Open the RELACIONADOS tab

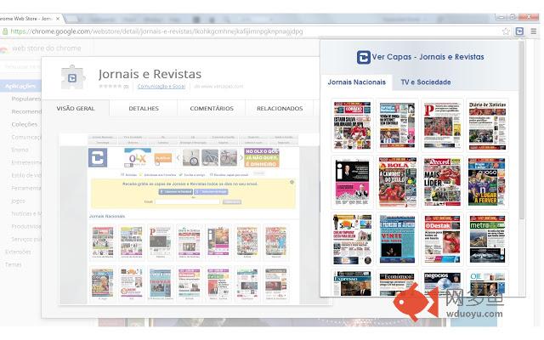pos(280,109)
